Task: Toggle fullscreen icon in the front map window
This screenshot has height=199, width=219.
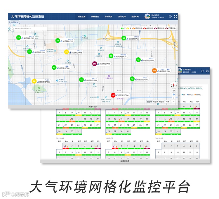Action: pos(175,16)
